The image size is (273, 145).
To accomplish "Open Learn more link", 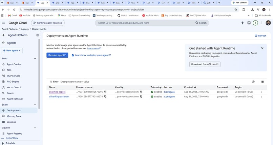I will 94,49.
